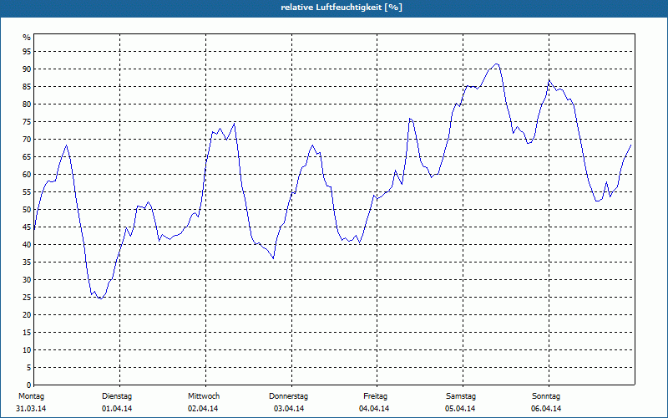The image size is (668, 418).
Task: Click the 40 y-axis value
Action: coord(27,245)
